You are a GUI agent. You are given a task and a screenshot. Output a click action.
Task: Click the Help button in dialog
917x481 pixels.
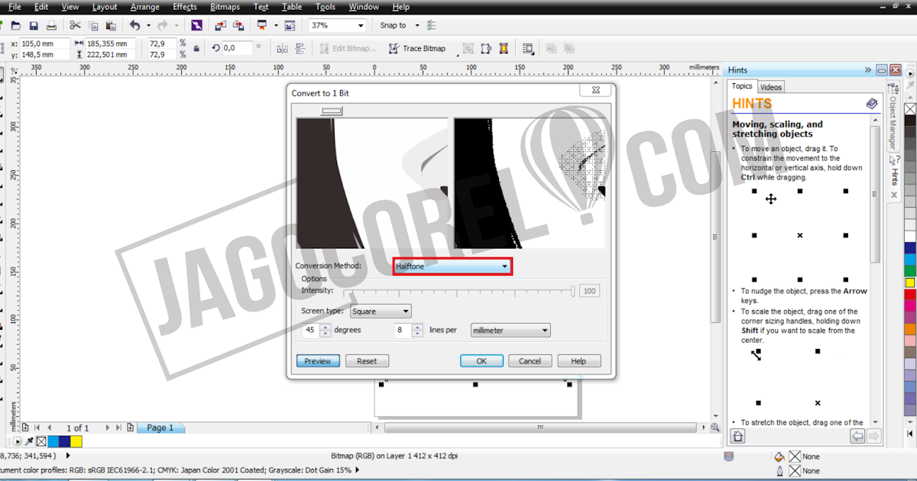tap(579, 361)
